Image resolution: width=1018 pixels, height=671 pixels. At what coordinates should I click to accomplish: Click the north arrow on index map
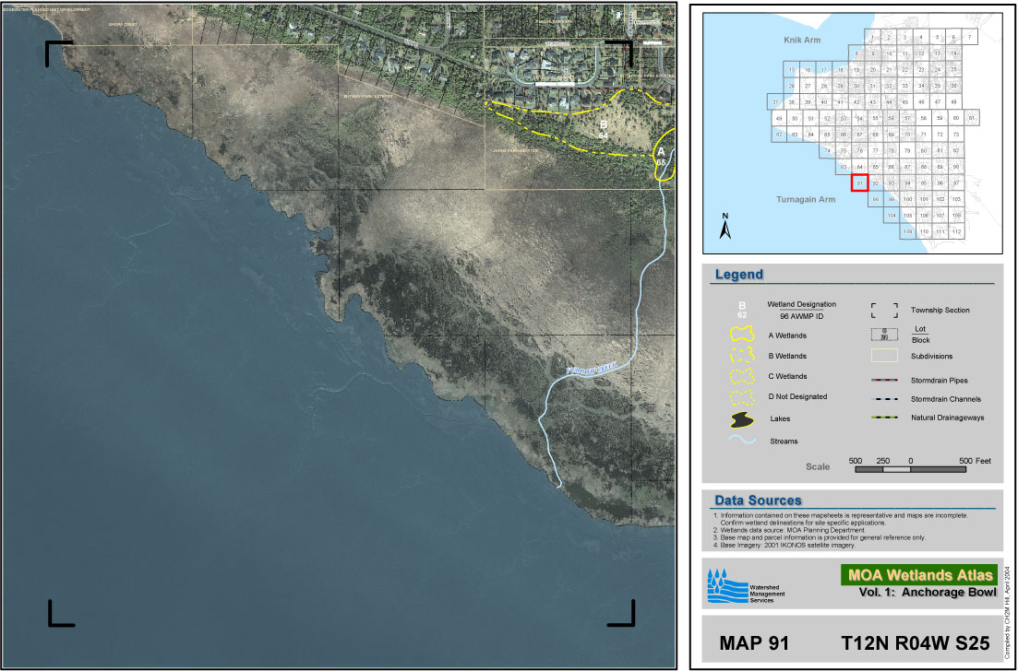[x=726, y=227]
